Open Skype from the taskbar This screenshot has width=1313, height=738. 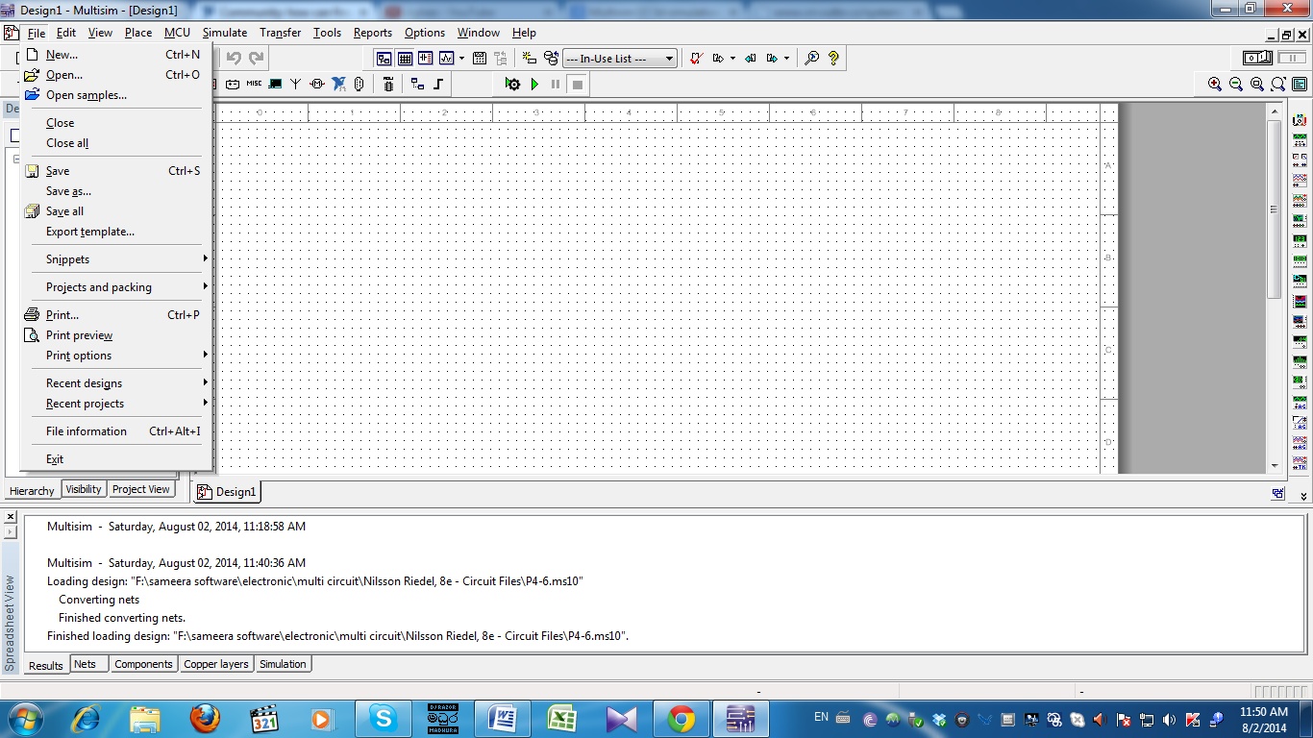coord(384,718)
